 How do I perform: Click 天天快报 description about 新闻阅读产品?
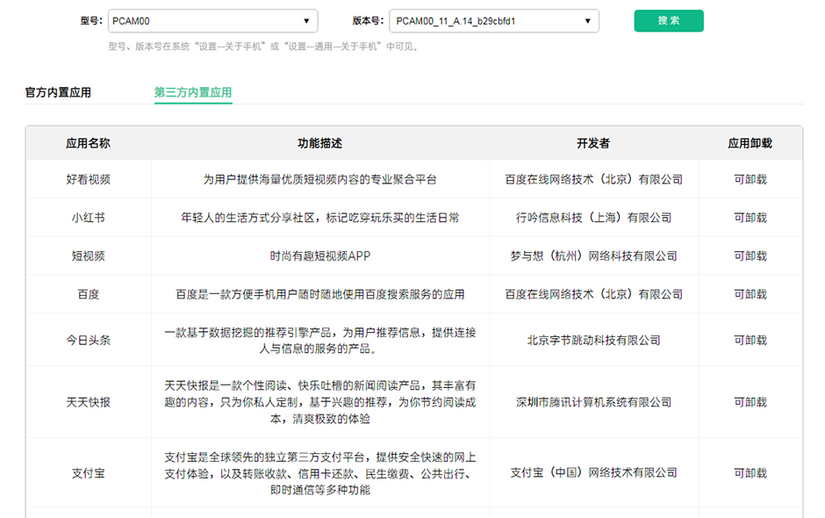[319, 402]
